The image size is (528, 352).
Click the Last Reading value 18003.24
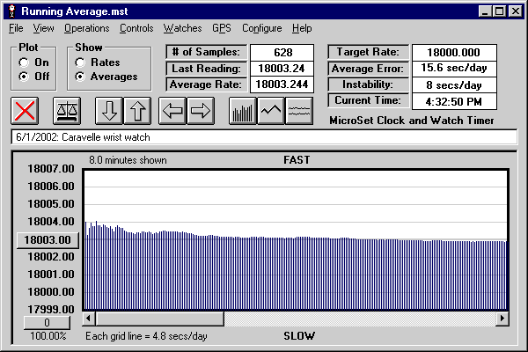[282, 69]
